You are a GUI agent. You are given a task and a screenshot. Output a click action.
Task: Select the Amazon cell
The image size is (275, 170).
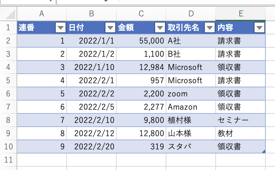click(x=191, y=107)
